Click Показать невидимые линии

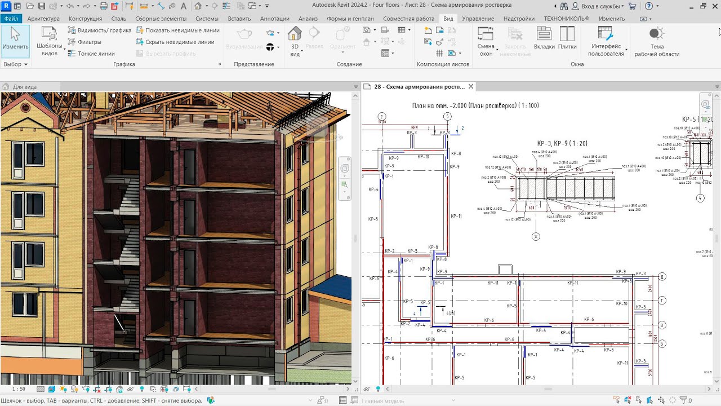click(177, 30)
